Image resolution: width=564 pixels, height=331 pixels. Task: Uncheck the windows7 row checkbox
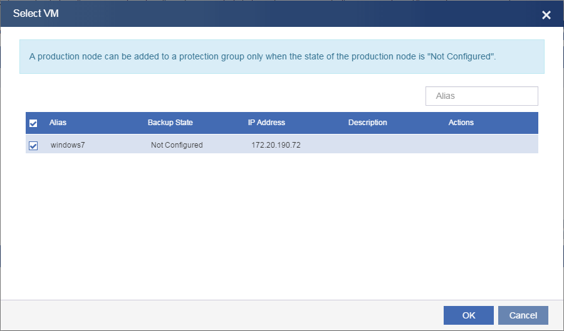coord(33,145)
